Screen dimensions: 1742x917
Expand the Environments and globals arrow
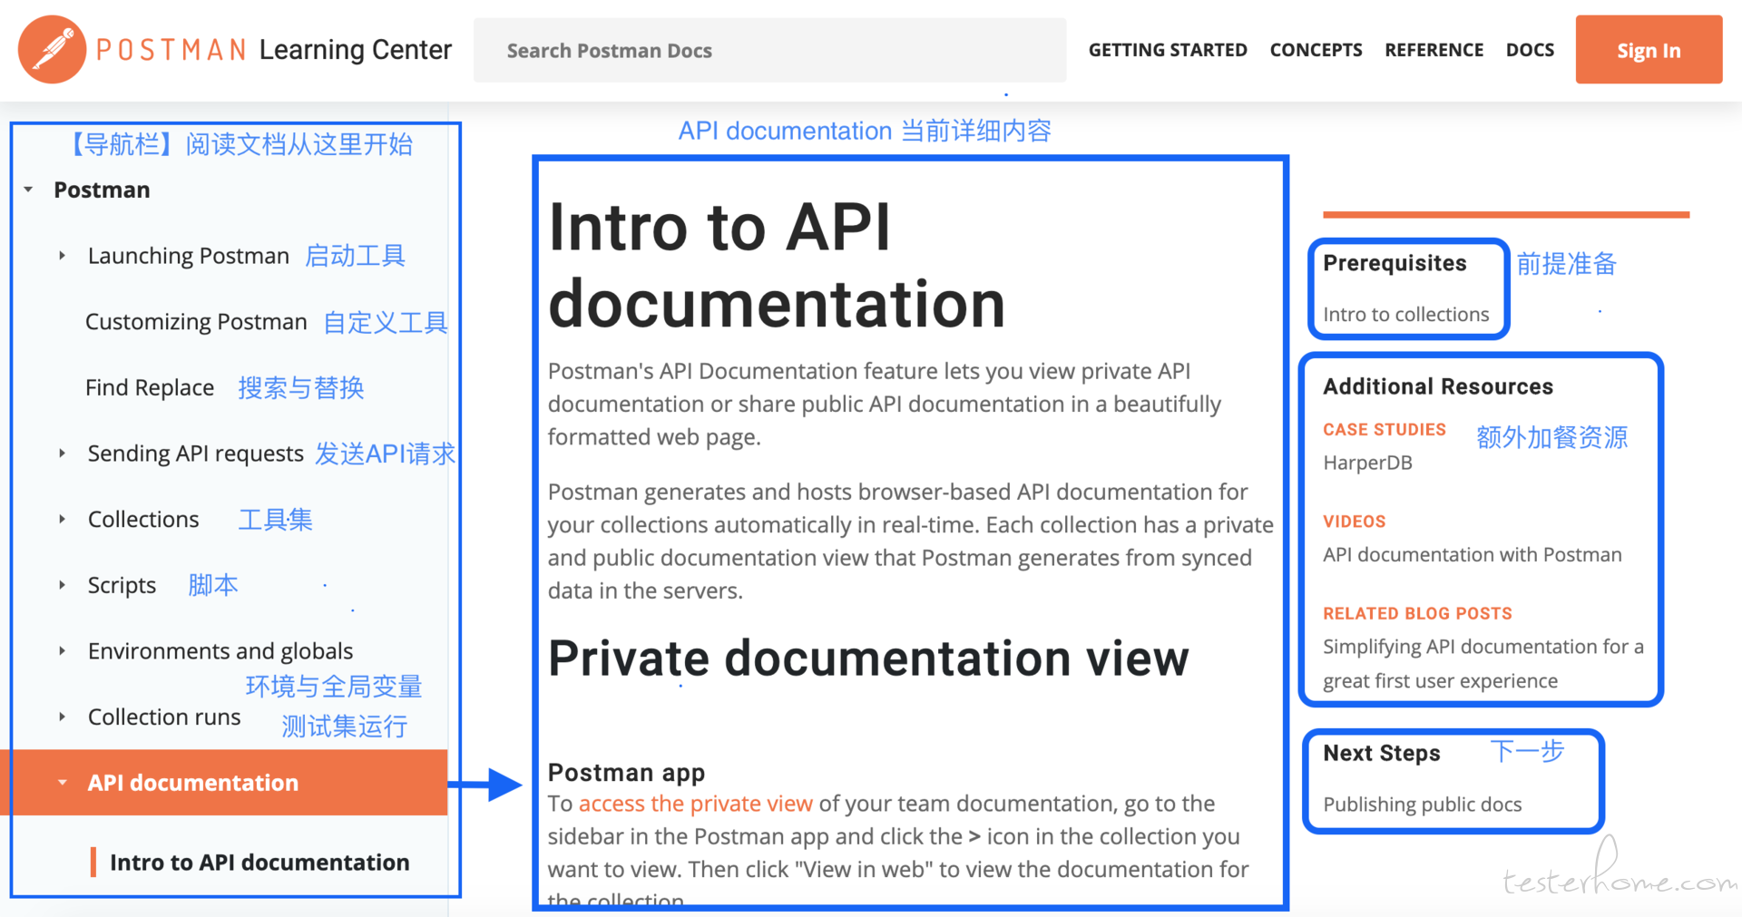pos(62,650)
